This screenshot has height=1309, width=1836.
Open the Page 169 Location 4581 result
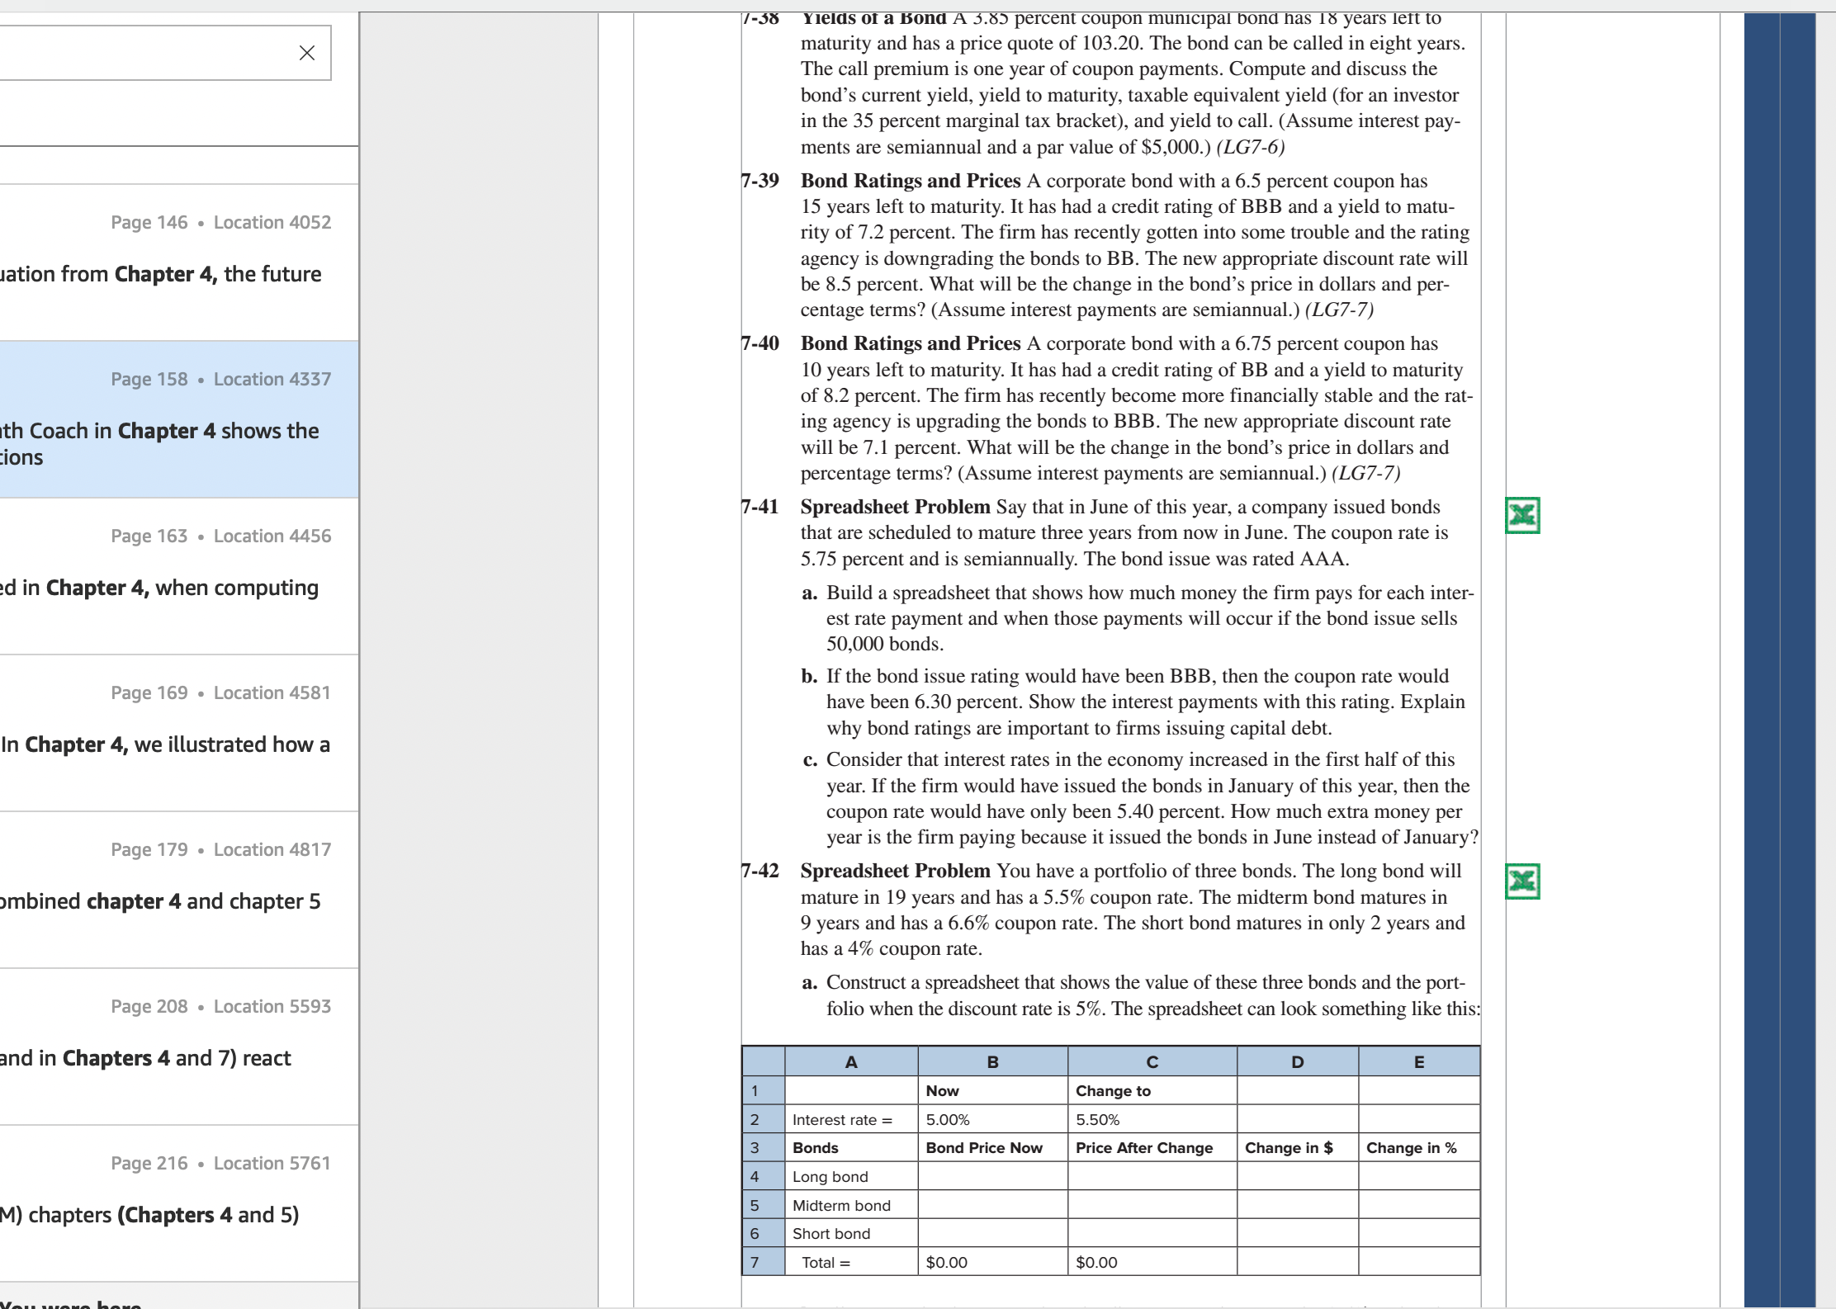(x=179, y=733)
